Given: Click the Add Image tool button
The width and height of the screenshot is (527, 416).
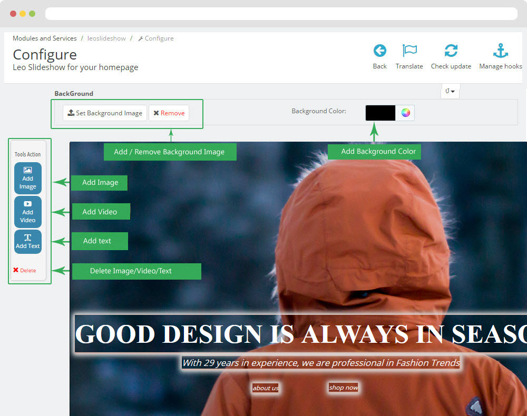Looking at the screenshot, I should [x=28, y=179].
